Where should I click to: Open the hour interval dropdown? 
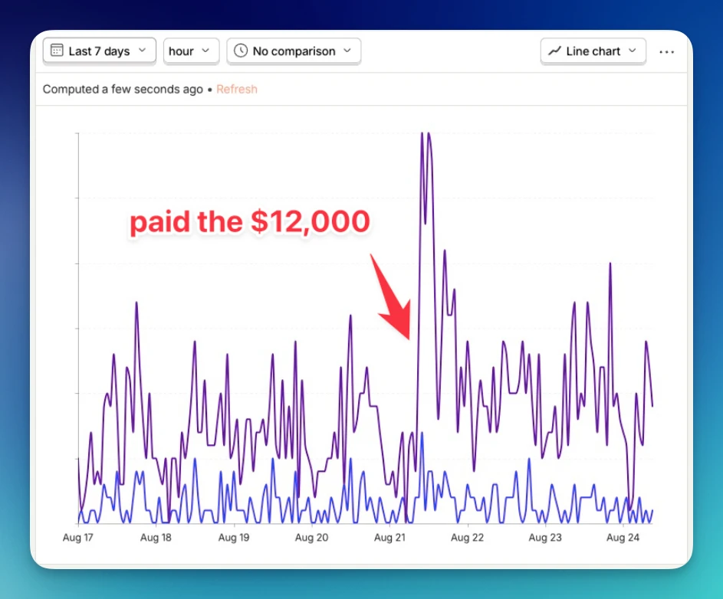pos(191,51)
